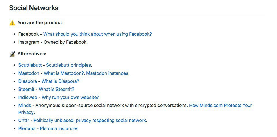
Task: Open the Minds link
Action: (25, 105)
